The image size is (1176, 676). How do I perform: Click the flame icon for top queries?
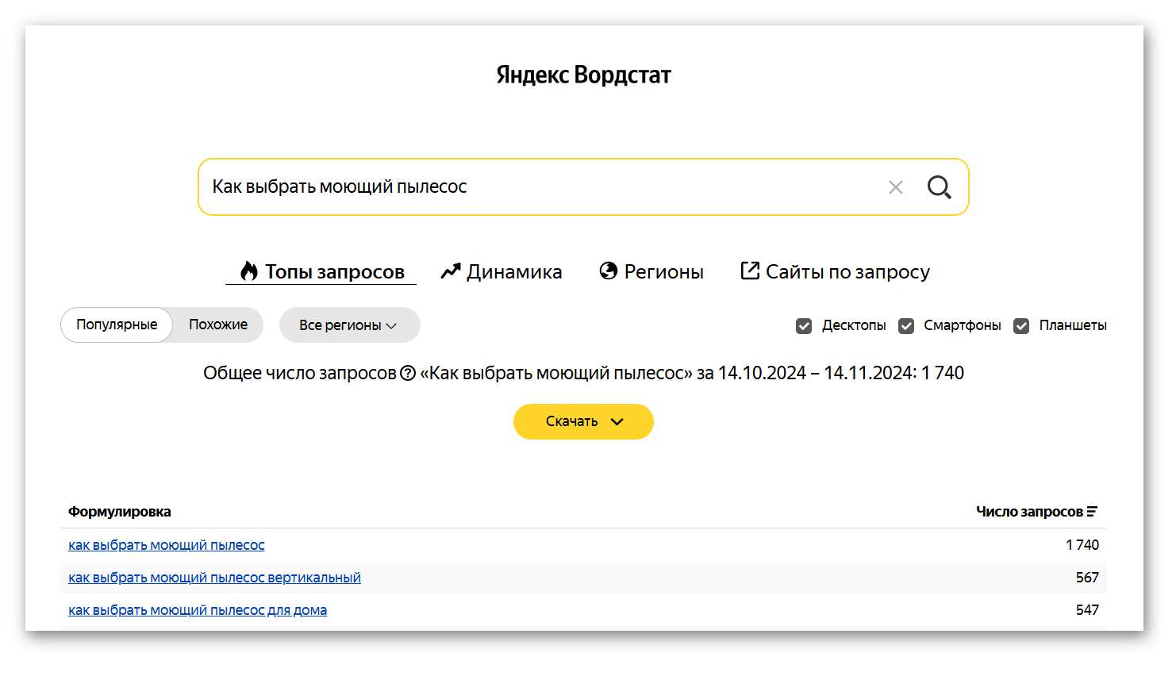coord(249,271)
